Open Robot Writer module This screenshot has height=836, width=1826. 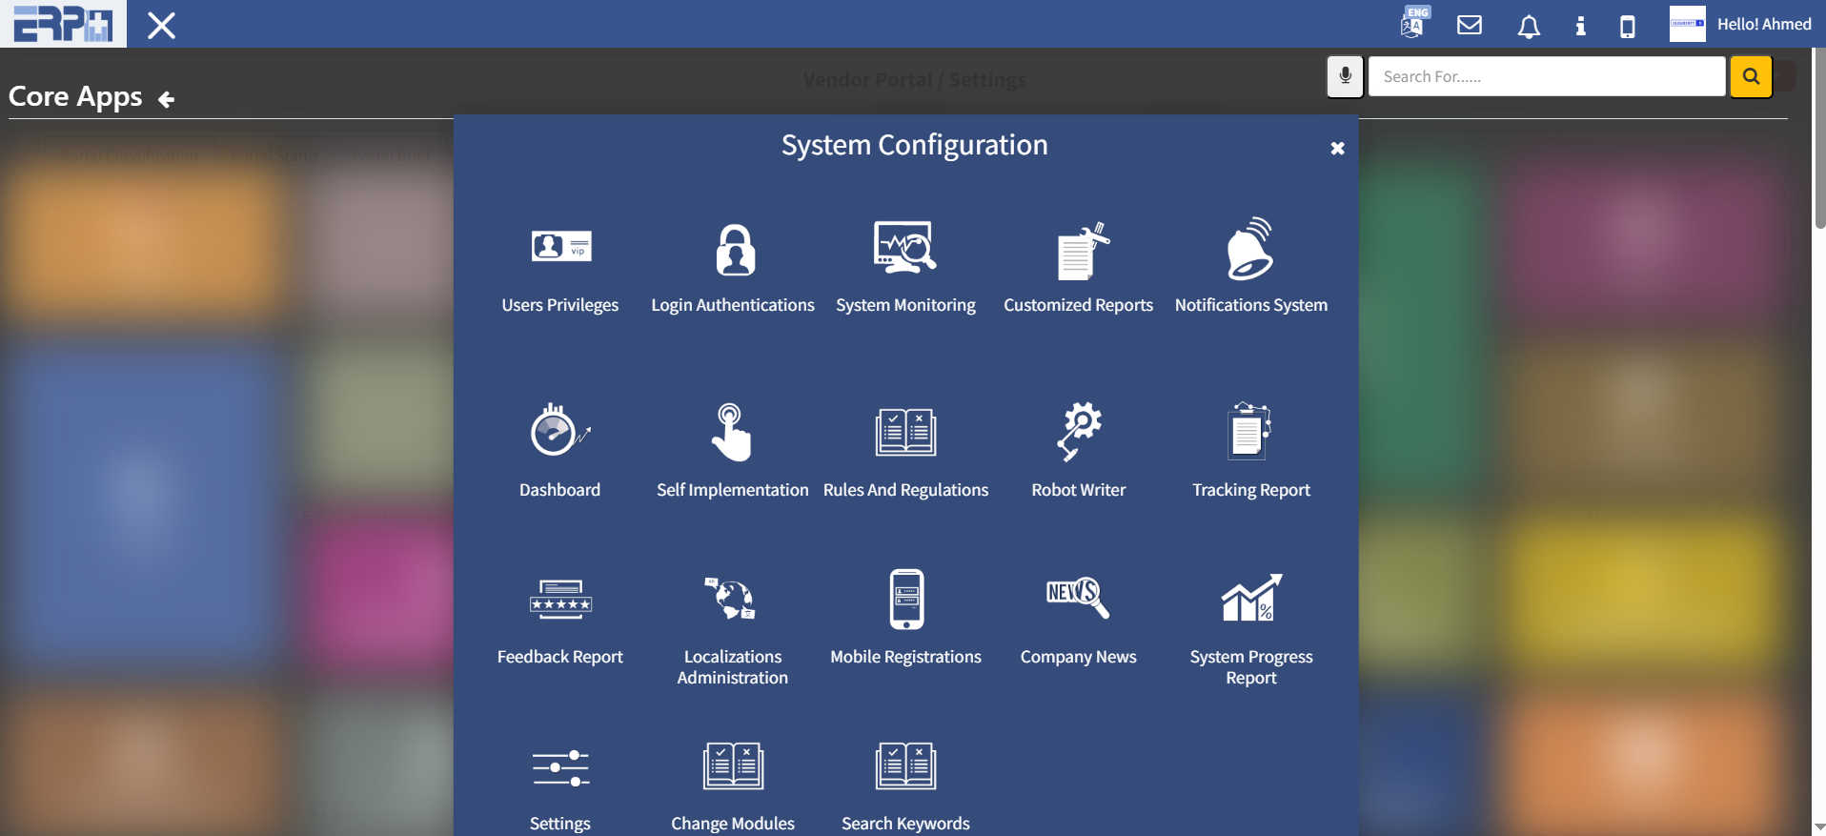point(1079,431)
